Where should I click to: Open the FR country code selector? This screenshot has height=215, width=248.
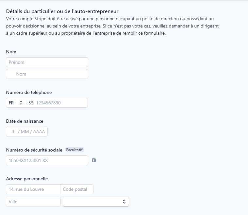[x=16, y=103]
